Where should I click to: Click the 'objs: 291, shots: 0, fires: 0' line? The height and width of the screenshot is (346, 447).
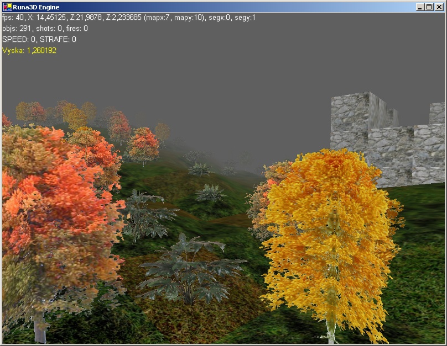pos(45,29)
